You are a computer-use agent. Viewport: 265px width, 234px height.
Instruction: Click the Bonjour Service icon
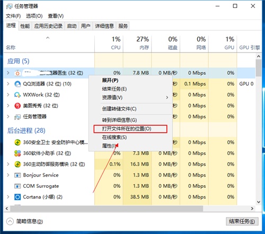coord(17,175)
